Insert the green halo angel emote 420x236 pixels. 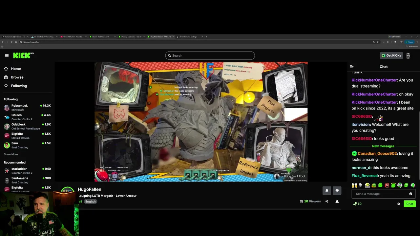(x=393, y=186)
